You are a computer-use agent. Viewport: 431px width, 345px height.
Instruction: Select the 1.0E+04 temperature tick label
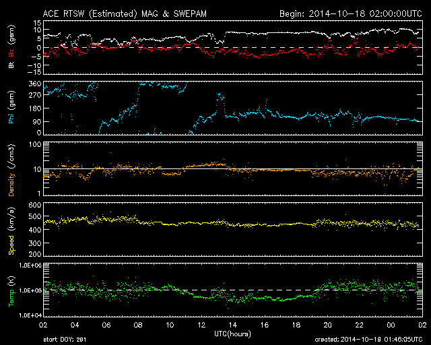coord(30,315)
